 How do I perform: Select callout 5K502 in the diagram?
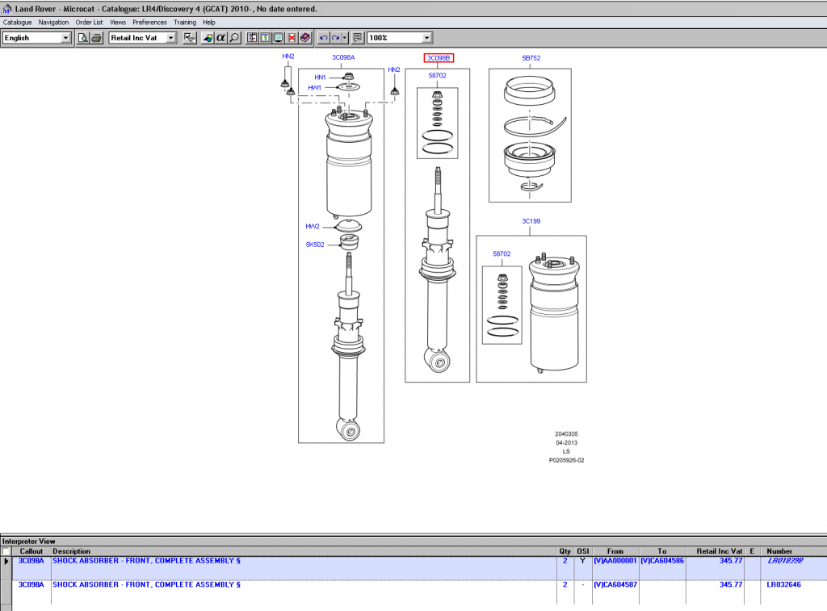pos(315,245)
